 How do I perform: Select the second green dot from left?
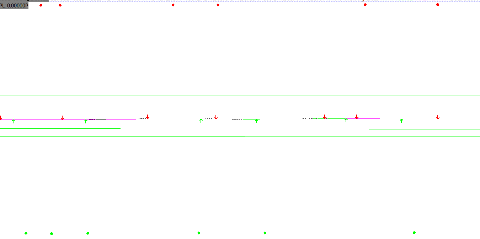click(x=52, y=234)
